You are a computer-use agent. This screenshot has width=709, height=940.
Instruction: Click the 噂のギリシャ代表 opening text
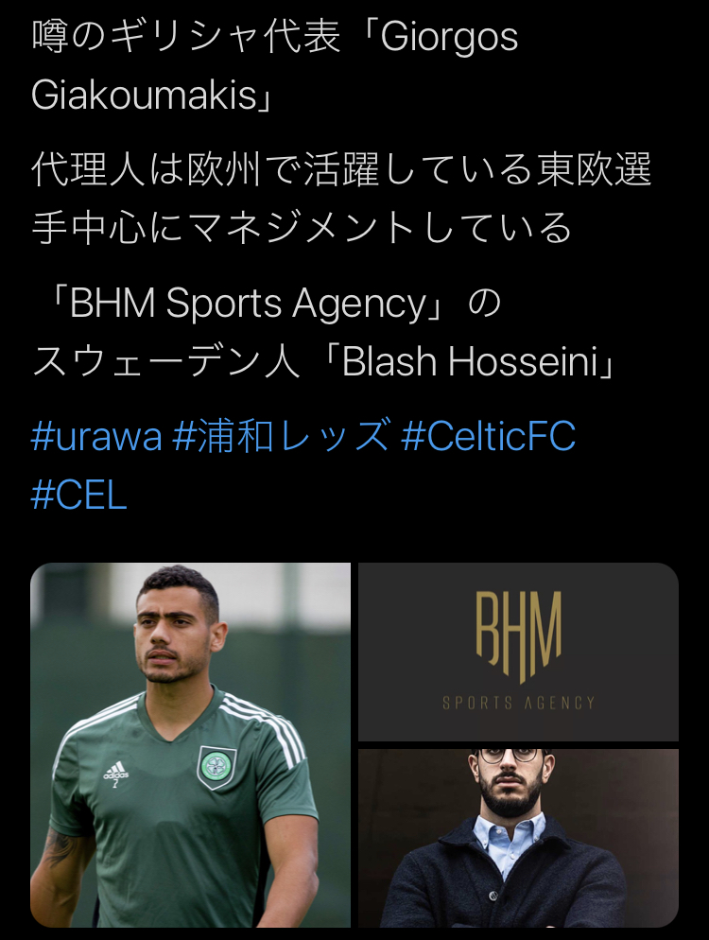coord(186,37)
